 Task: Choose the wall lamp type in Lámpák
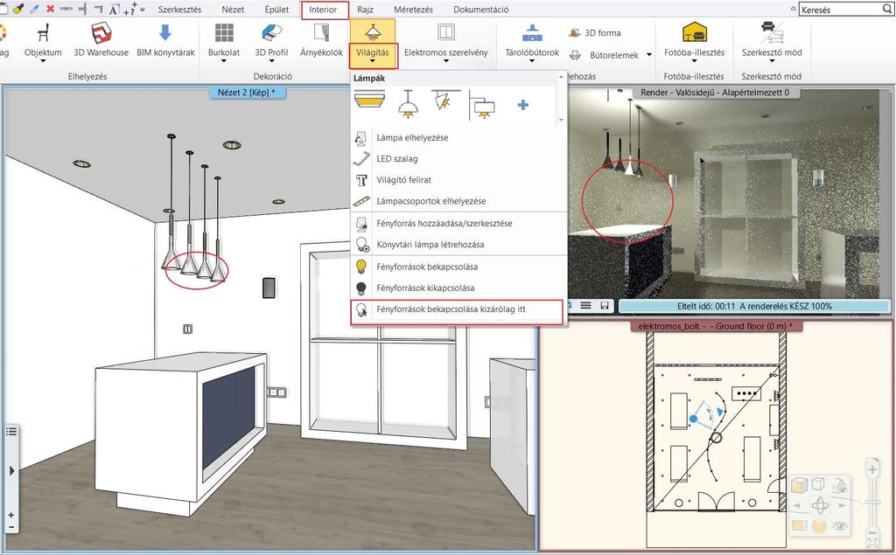click(x=481, y=105)
